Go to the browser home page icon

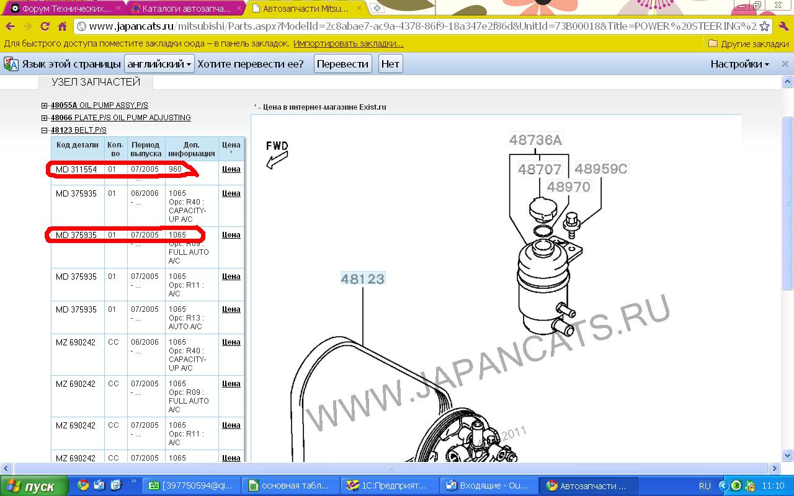[x=62, y=27]
